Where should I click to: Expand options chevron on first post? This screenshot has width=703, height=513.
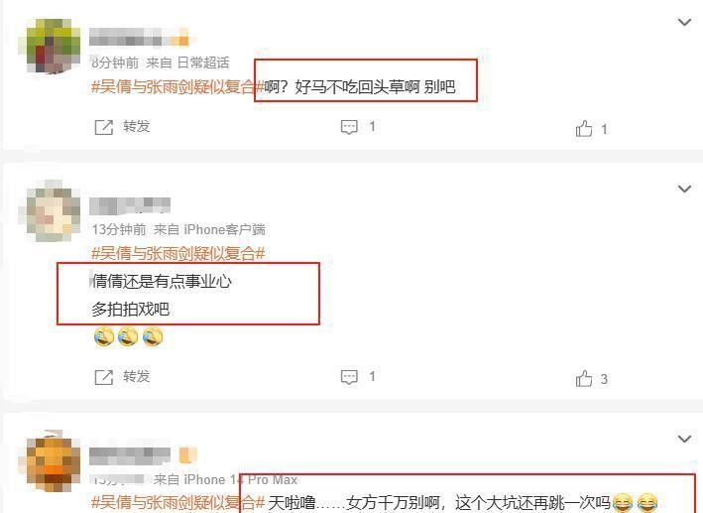[684, 22]
